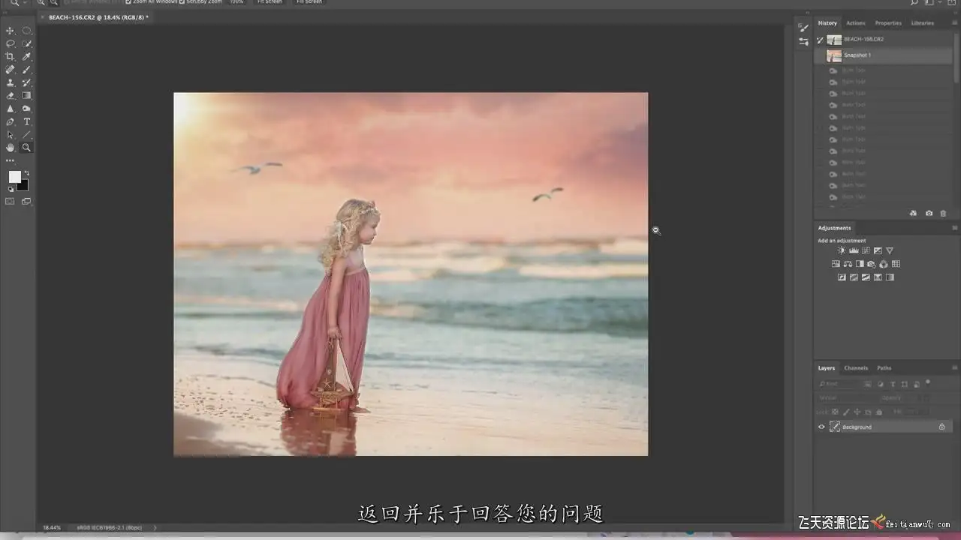Click the Fill Screen button
The image size is (961, 540).
(309, 2)
